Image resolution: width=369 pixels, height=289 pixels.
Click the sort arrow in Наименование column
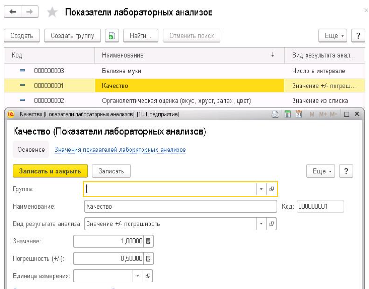click(273, 55)
